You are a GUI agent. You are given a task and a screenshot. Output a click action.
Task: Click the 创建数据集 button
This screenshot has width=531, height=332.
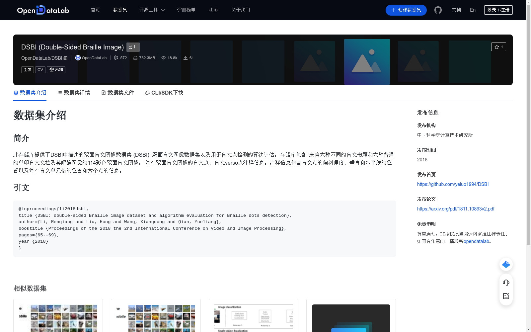click(x=406, y=10)
